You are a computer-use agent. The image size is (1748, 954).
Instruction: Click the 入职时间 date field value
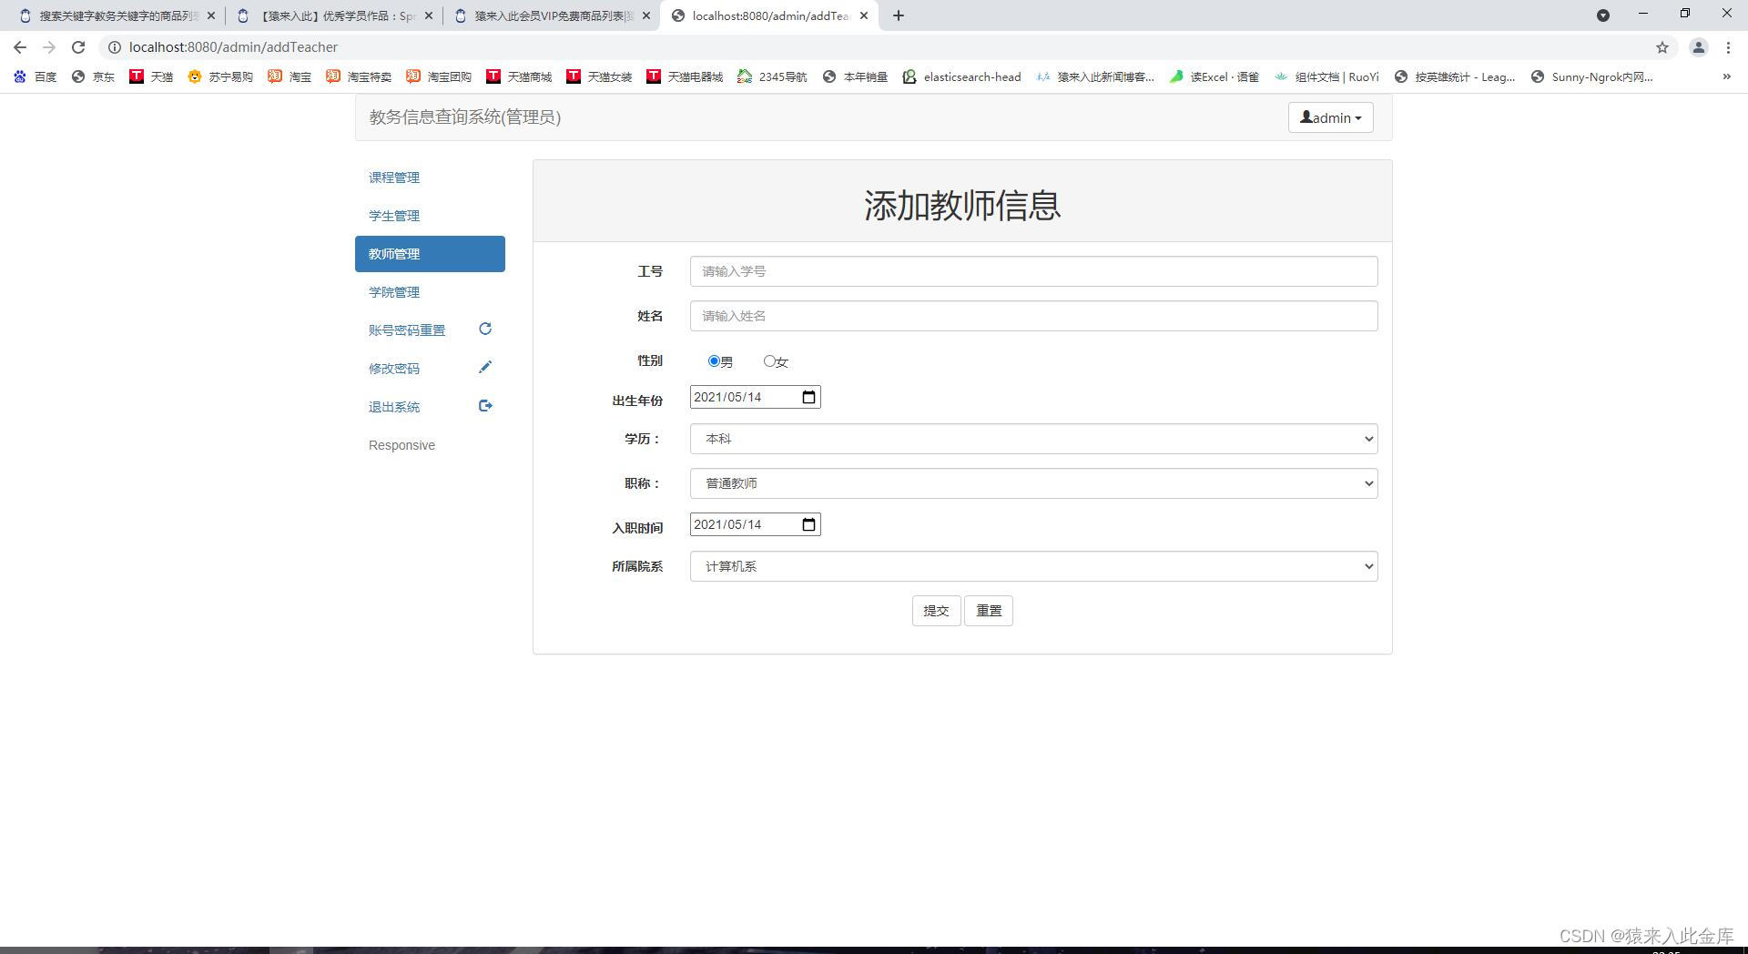point(727,524)
